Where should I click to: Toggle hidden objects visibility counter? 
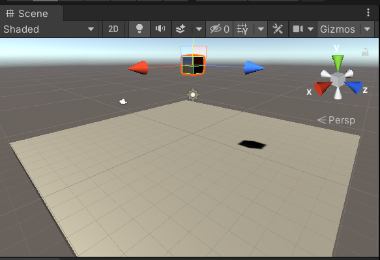219,29
